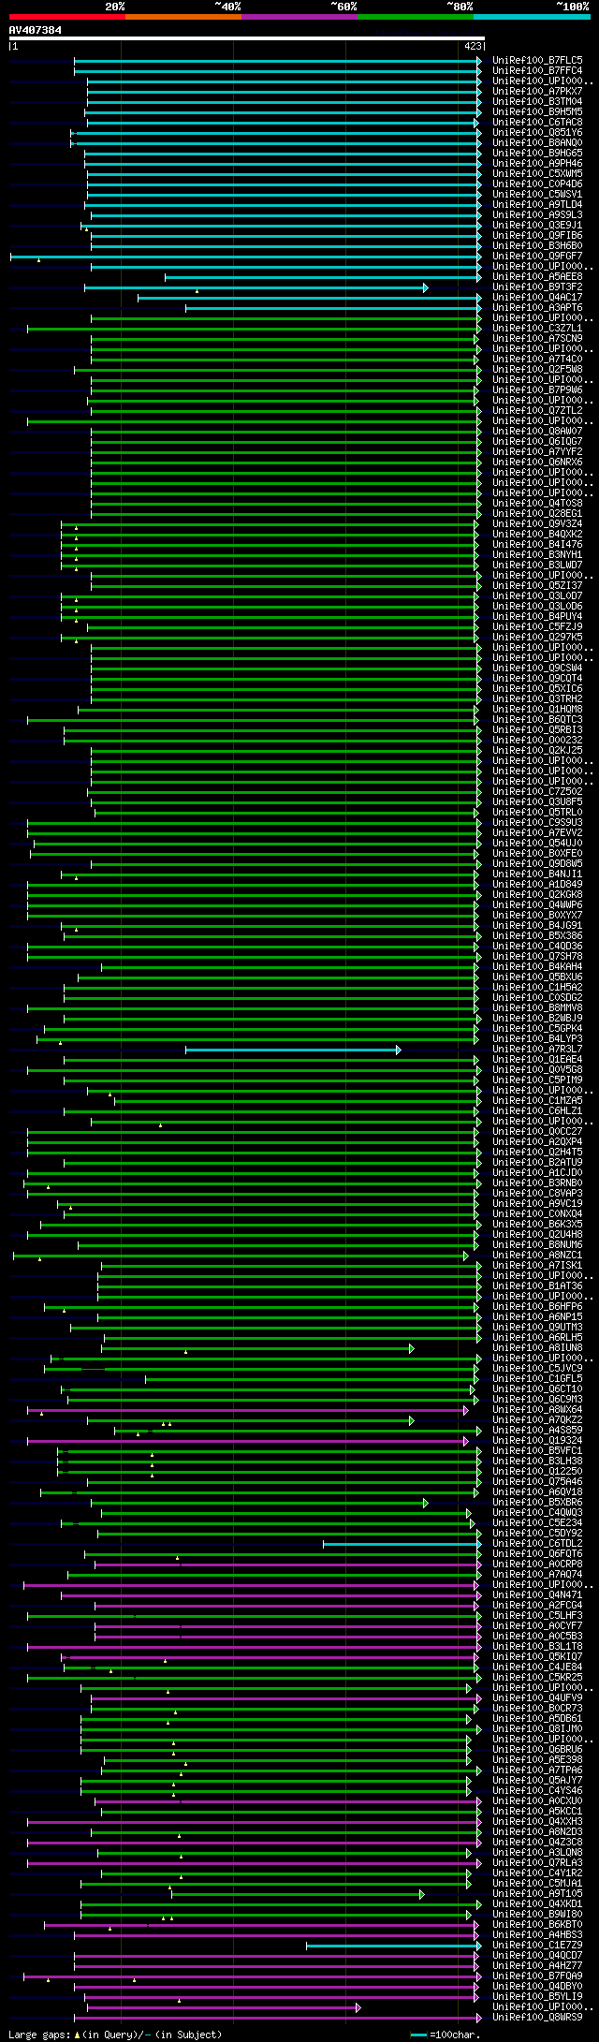Click the cyan =100char scale swatch at the bottom
This screenshot has width=599, height=2042.
click(419, 2035)
